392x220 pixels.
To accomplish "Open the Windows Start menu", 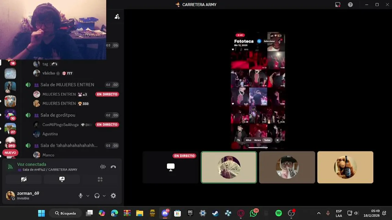I will 42,213.
